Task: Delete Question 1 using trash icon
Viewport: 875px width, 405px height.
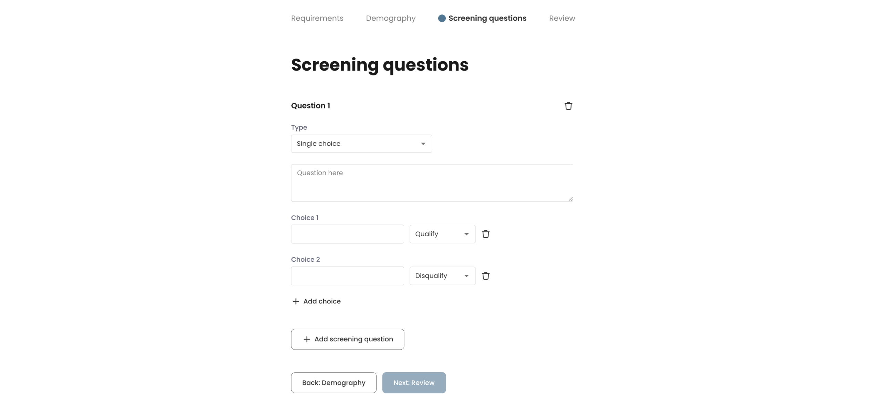Action: [x=568, y=106]
